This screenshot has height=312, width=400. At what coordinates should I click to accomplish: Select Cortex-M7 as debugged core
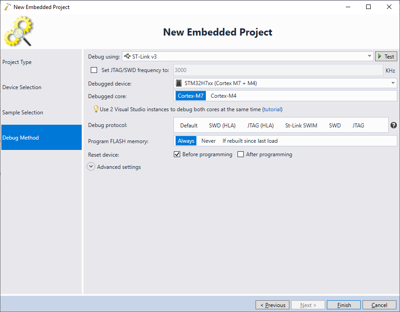point(191,96)
